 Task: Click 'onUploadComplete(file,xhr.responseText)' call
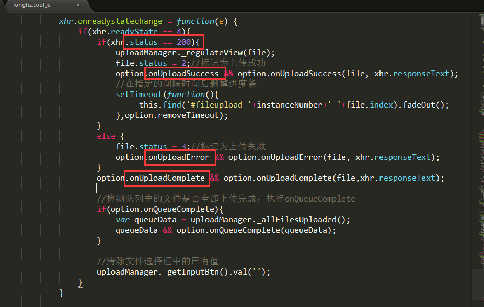tap(348, 178)
